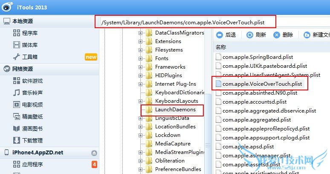This screenshot has width=330, height=174.
Task: Expand the HIDPlugins folder
Action: tap(140, 75)
